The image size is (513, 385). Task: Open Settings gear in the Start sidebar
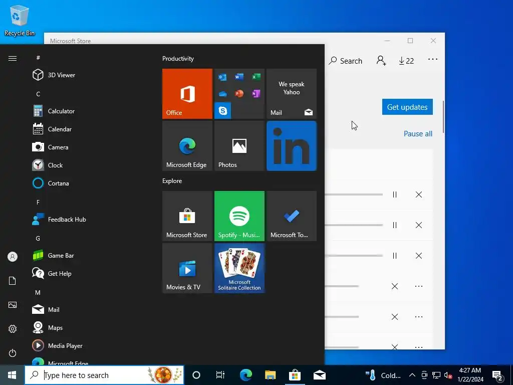(13, 329)
